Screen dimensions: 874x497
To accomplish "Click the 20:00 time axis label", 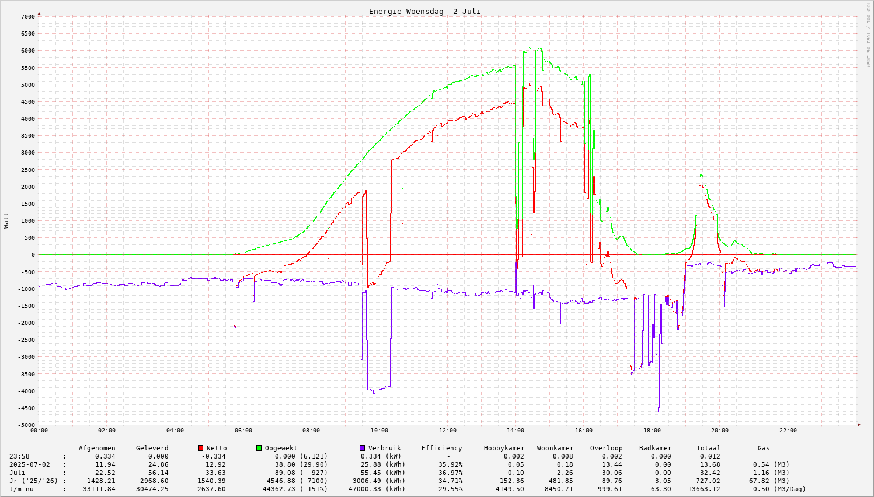I will point(720,430).
